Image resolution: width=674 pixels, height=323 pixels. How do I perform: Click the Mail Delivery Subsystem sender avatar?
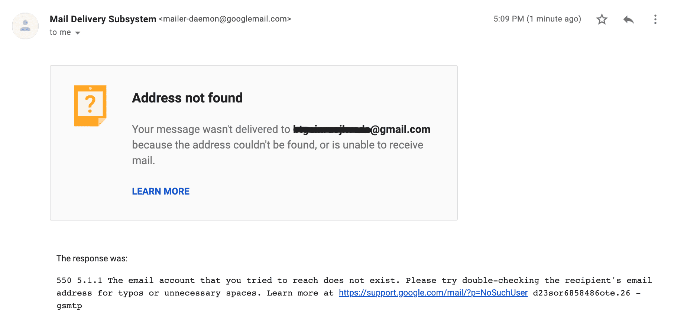pyautogui.click(x=25, y=26)
